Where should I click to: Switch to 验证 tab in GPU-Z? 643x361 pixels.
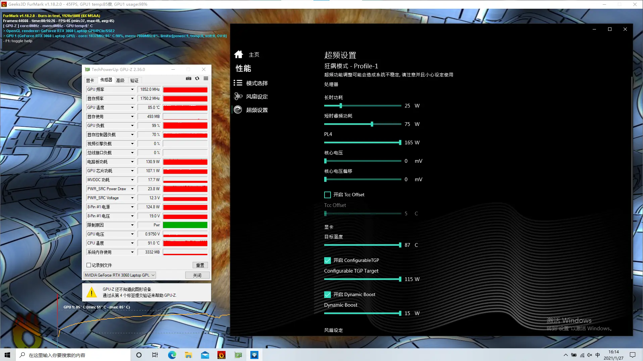pyautogui.click(x=135, y=80)
